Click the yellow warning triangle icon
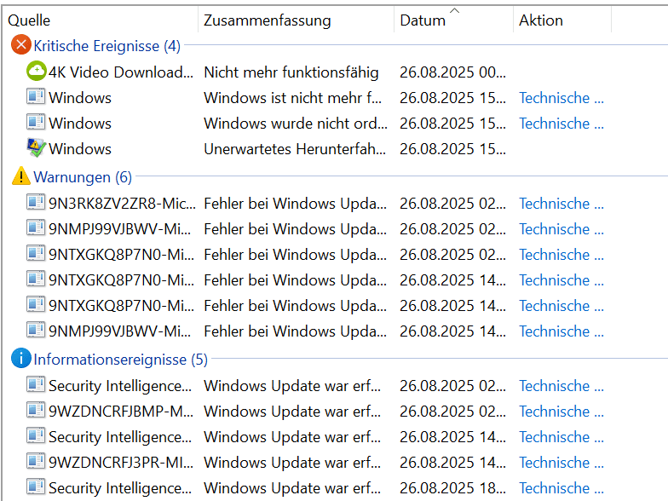Viewport: 668px width, 501px height. tap(20, 177)
